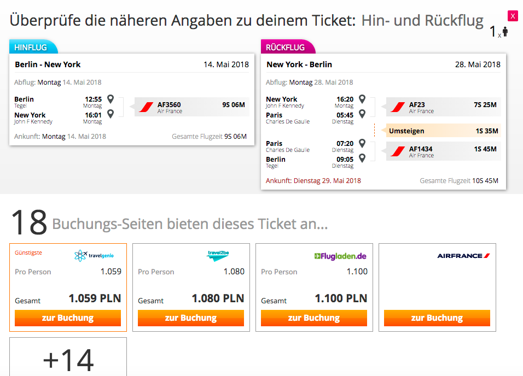Click the travelgenio logo
This screenshot has height=376, width=523.
[94, 256]
